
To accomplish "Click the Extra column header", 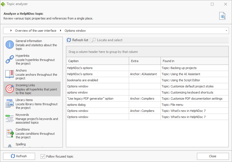I will 145,61.
